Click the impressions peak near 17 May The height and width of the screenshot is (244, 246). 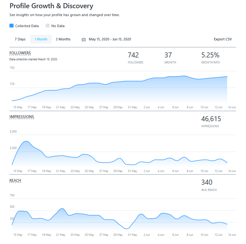(x=26, y=141)
